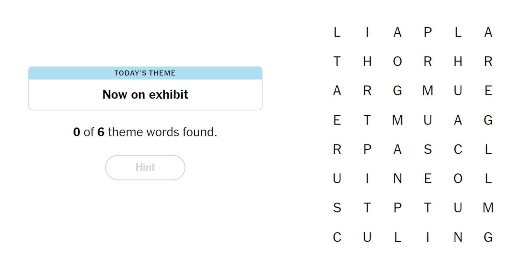This screenshot has height=262, width=525.
Task: Select letter S in the seventh row
Action: click(x=337, y=208)
